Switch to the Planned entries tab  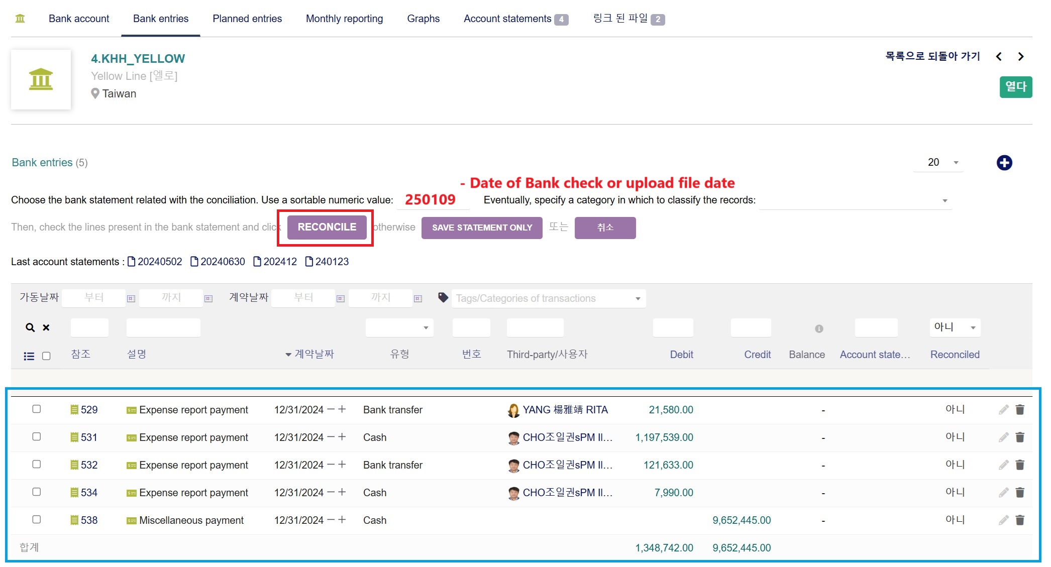(x=247, y=19)
